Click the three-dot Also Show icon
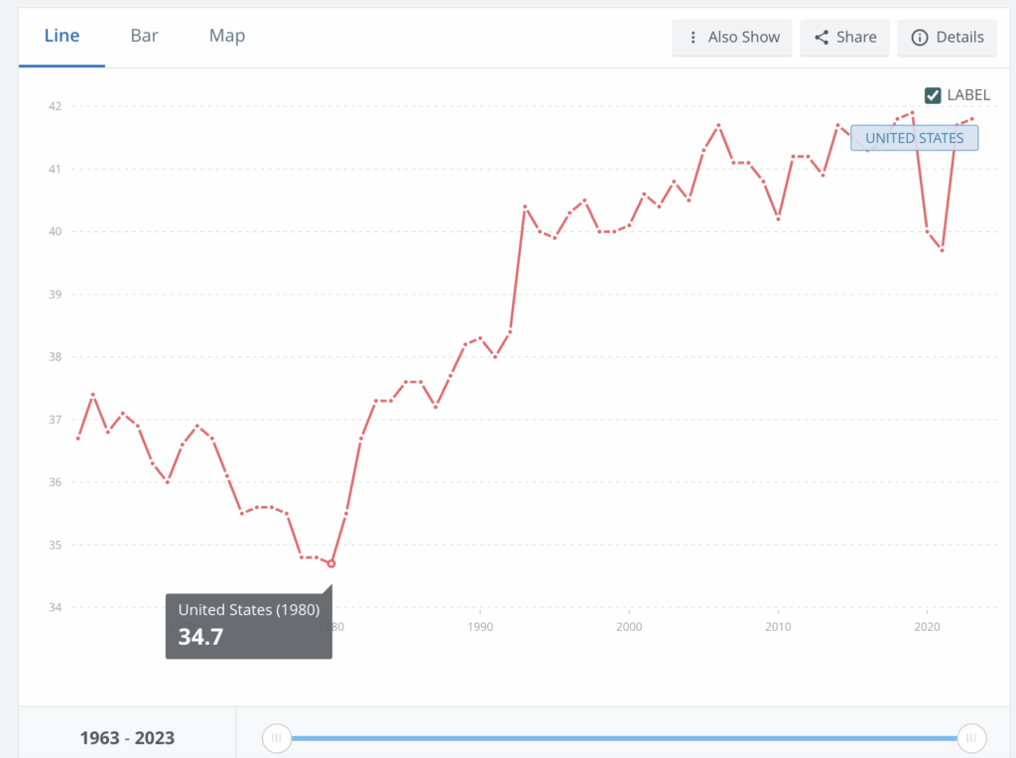The height and width of the screenshot is (758, 1016). pos(694,38)
